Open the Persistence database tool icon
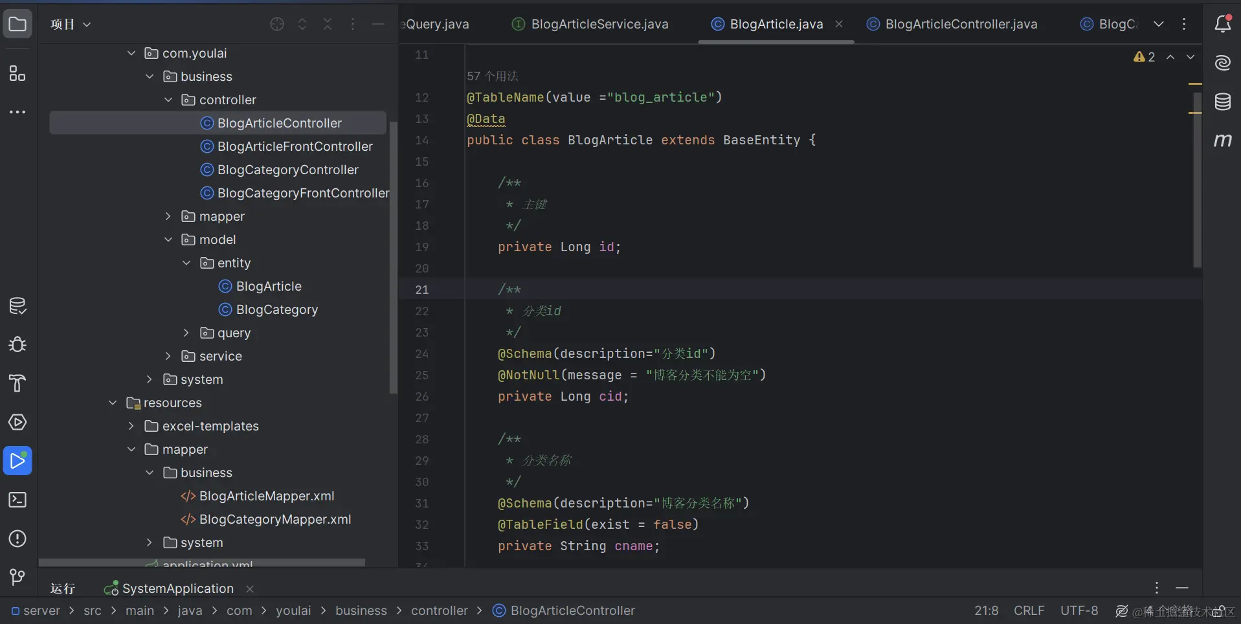The width and height of the screenshot is (1241, 624). tap(17, 306)
